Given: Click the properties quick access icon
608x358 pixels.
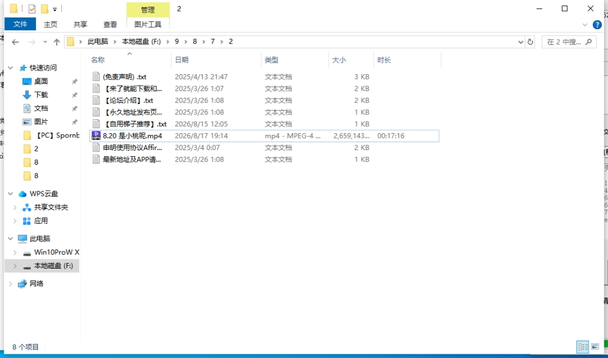Looking at the screenshot, I should coord(32,9).
